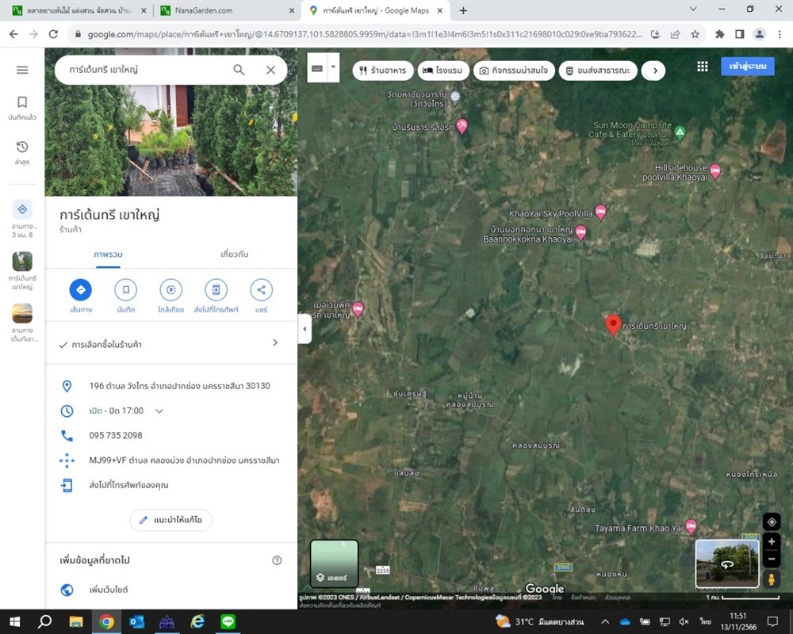Click the Street View pegman icon
Viewport: 793px width, 634px height.
coord(772,579)
